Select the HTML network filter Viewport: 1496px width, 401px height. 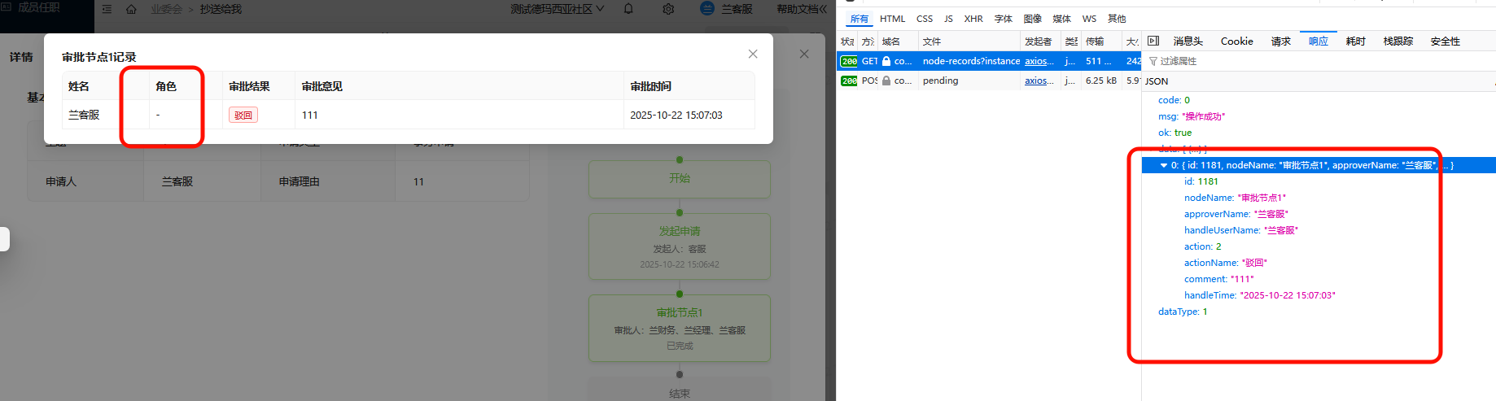(x=892, y=19)
